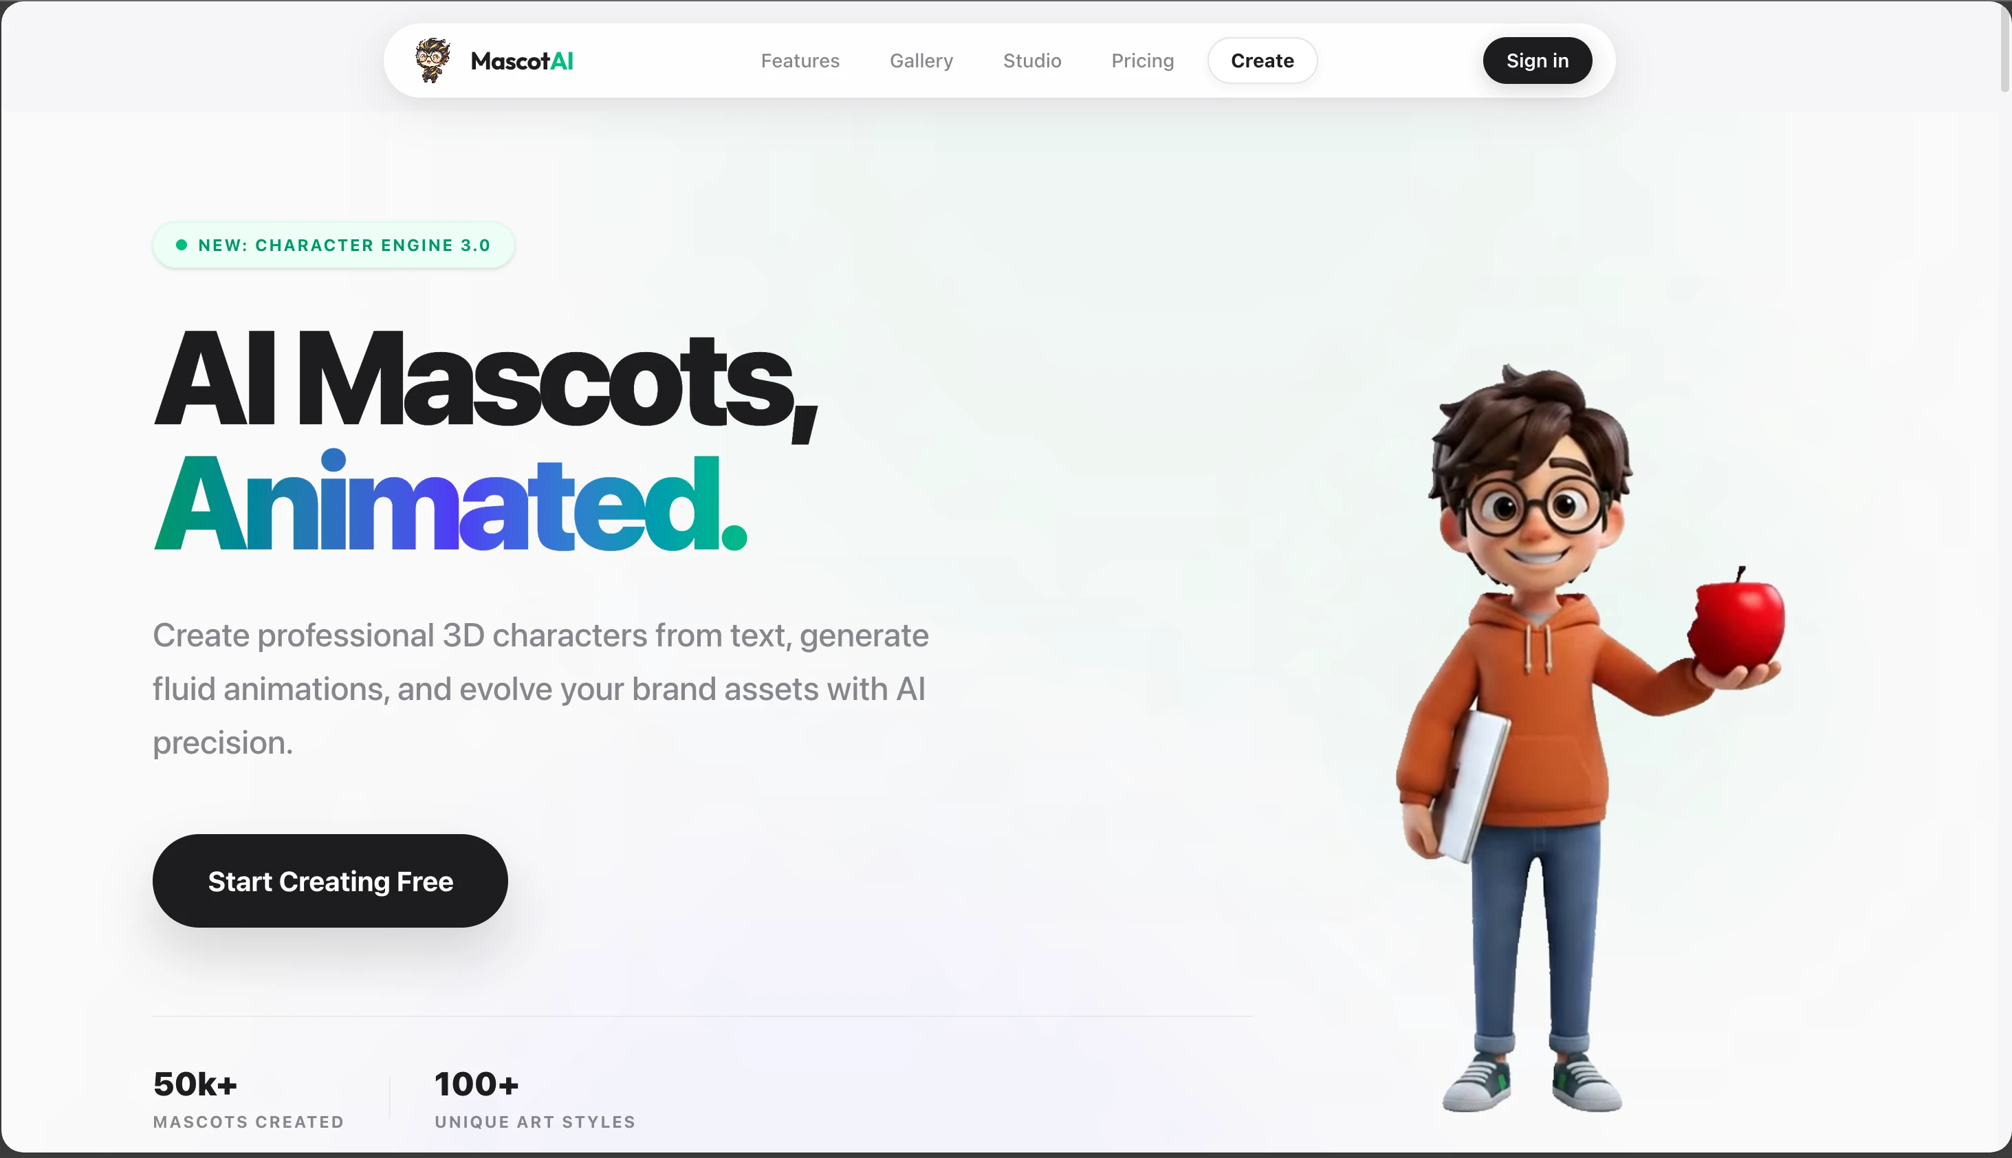Click the New Character Engine 3.0 badge
This screenshot has height=1158, width=2012.
[333, 245]
